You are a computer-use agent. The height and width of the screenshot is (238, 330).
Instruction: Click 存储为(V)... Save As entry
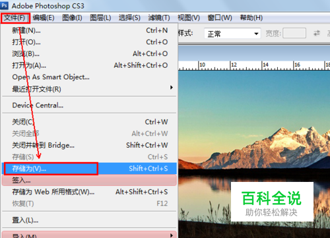pos(89,169)
